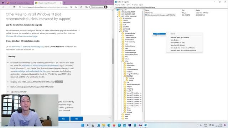Select the Image Based Setup key
The image size is (228, 128).
click(131, 74)
